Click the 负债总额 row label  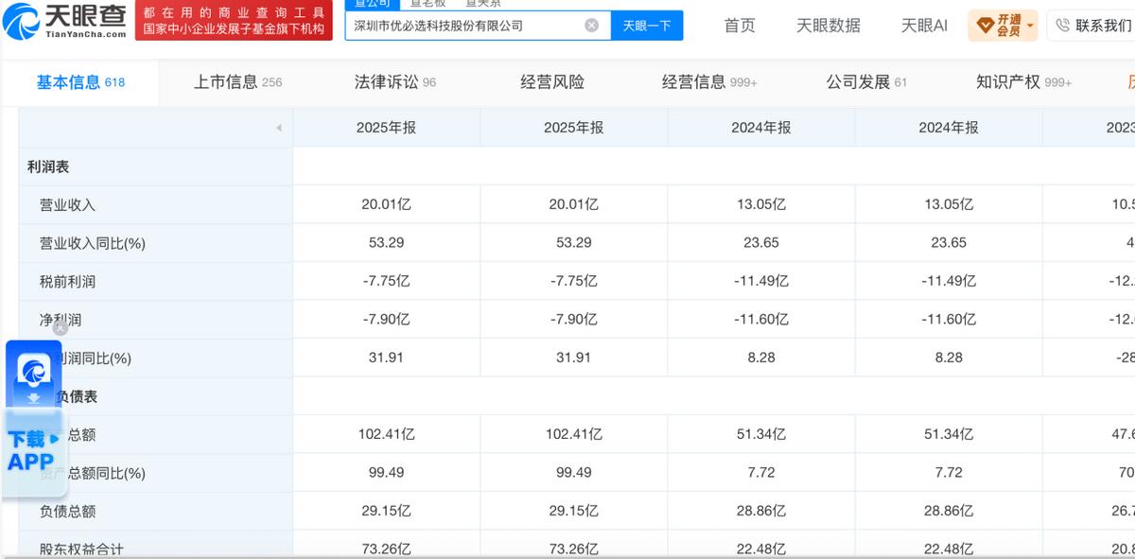[x=67, y=511]
